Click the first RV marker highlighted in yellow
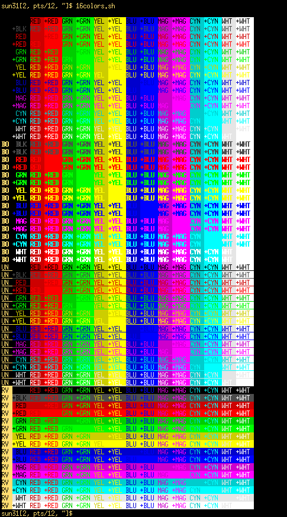This screenshot has width=287, height=517. pos(5,390)
